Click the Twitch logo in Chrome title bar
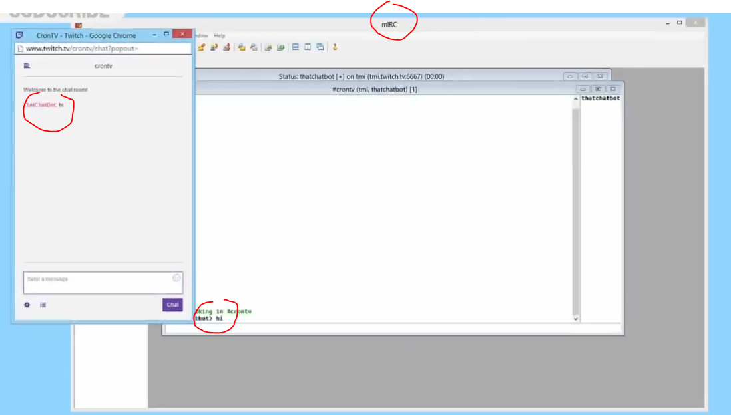731x415 pixels. pyautogui.click(x=19, y=35)
